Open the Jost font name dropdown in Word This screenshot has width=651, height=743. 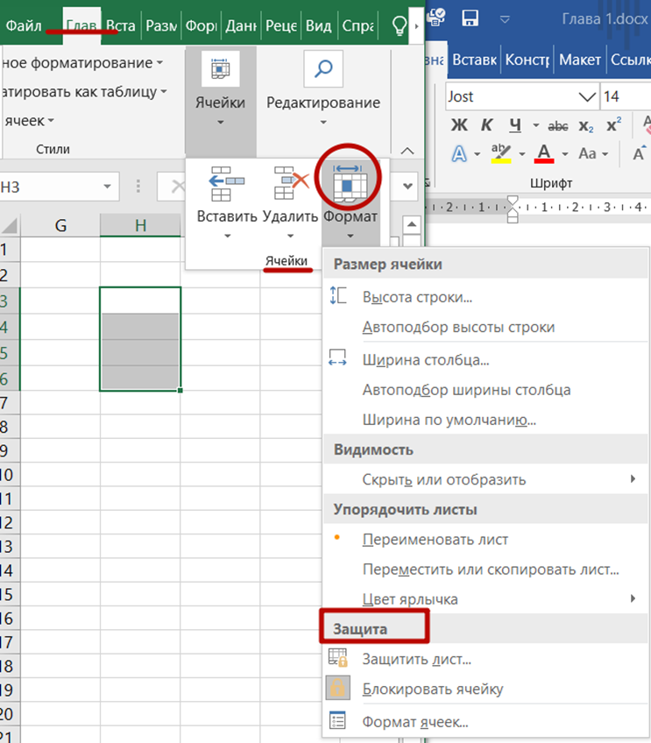point(588,97)
